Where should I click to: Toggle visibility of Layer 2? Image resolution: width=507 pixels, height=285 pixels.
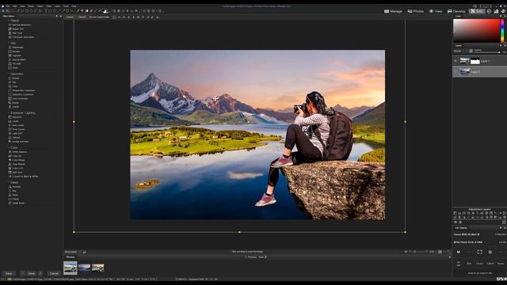456,72
